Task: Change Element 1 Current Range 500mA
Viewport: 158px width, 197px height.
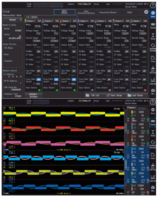Action: coord(33,39)
